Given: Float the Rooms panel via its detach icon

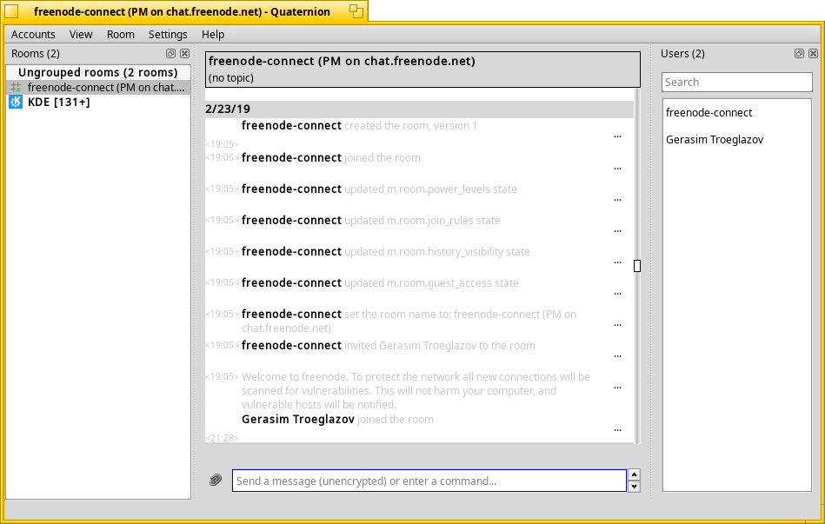Looking at the screenshot, I should click(x=170, y=53).
